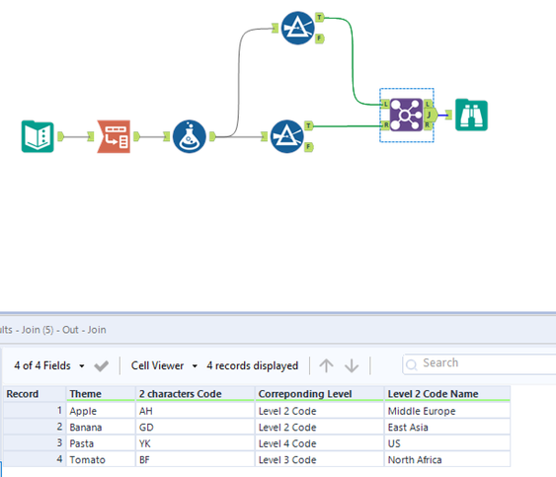556x477 pixels.
Task: Select the purple Join tool
Action: (x=406, y=115)
